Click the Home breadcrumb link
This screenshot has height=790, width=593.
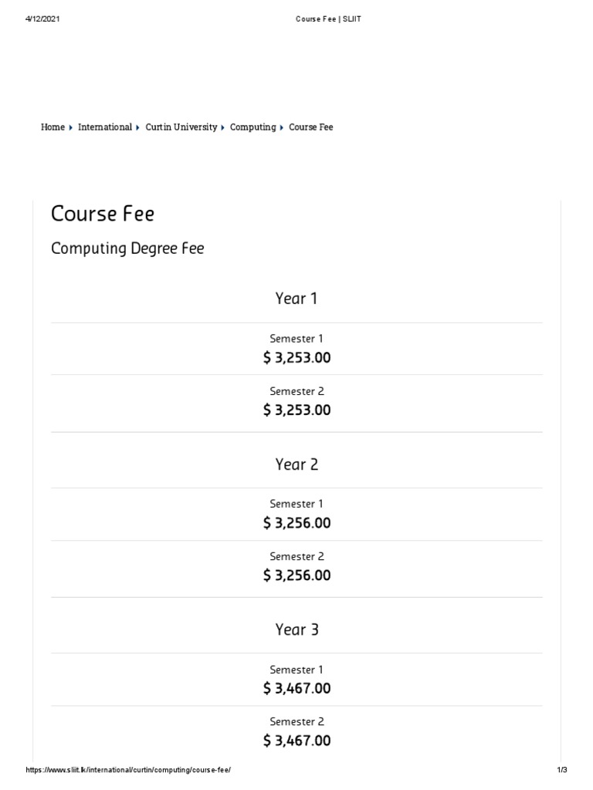tap(53, 127)
